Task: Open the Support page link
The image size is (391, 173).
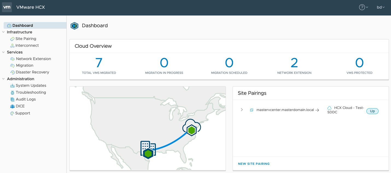Action: click(x=22, y=113)
